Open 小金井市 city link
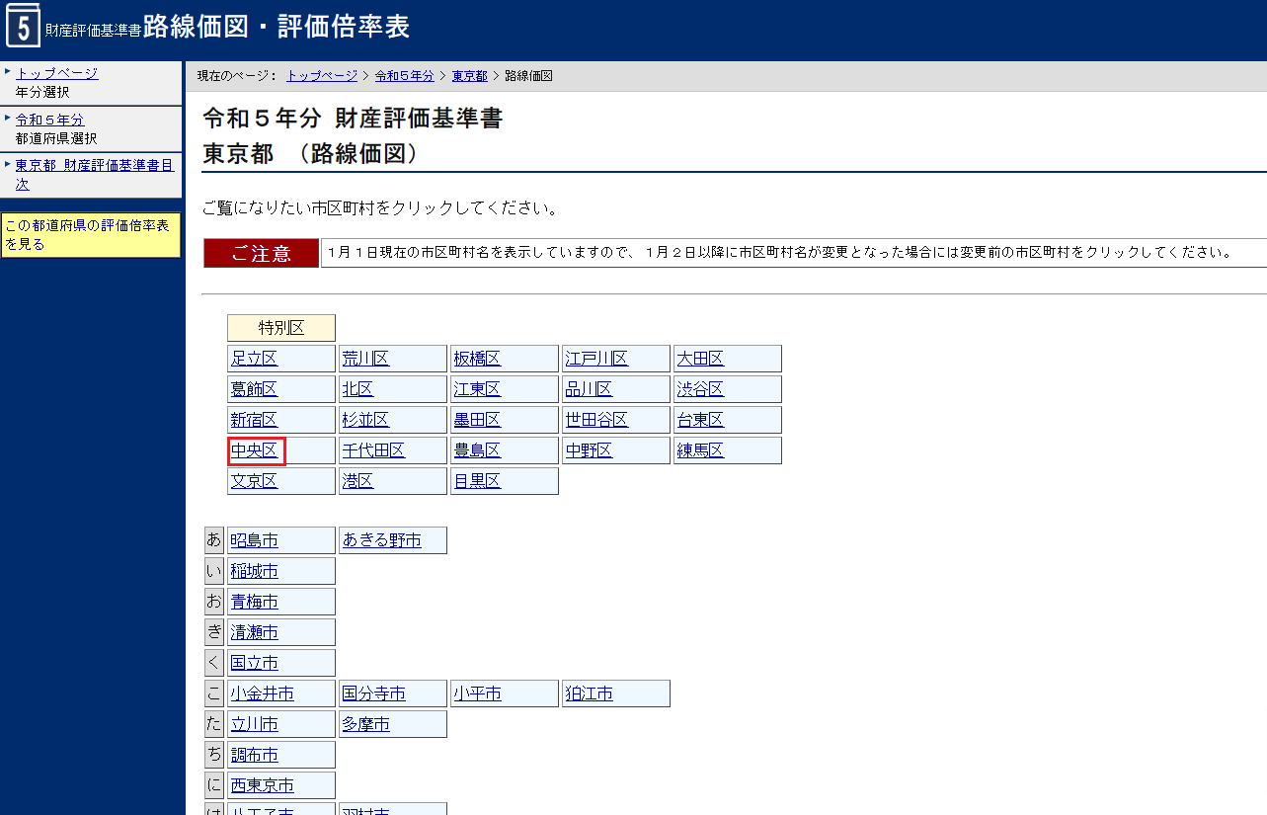 262,693
